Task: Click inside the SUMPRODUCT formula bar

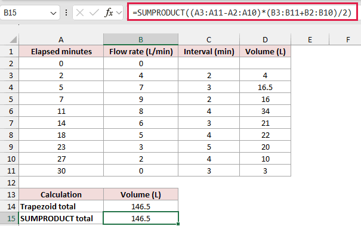Action: pos(242,13)
